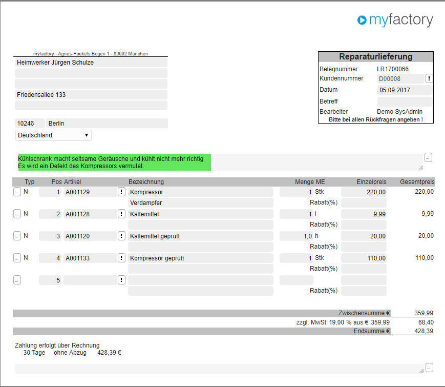Viewport: 445px width, 387px height.
Task: Click the Einzelpreis field 220,00
Action: pyautogui.click(x=364, y=192)
